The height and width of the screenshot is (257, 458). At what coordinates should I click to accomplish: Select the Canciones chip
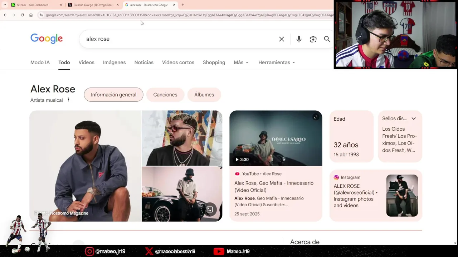(x=165, y=95)
